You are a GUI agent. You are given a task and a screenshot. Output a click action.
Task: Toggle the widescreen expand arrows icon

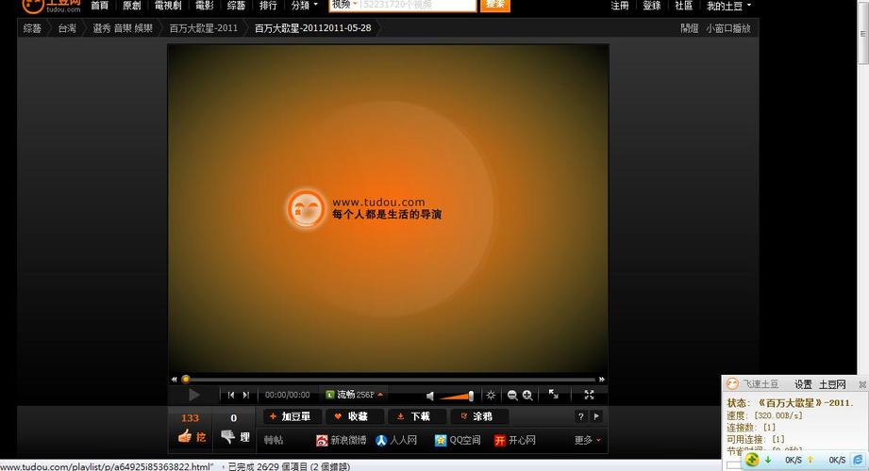554,395
